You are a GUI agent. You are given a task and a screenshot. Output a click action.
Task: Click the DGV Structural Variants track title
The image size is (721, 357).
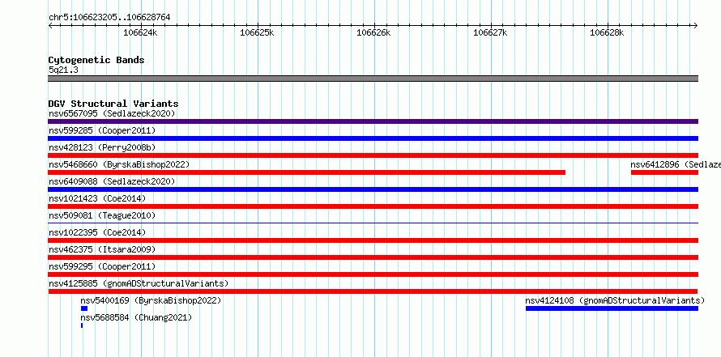point(113,104)
